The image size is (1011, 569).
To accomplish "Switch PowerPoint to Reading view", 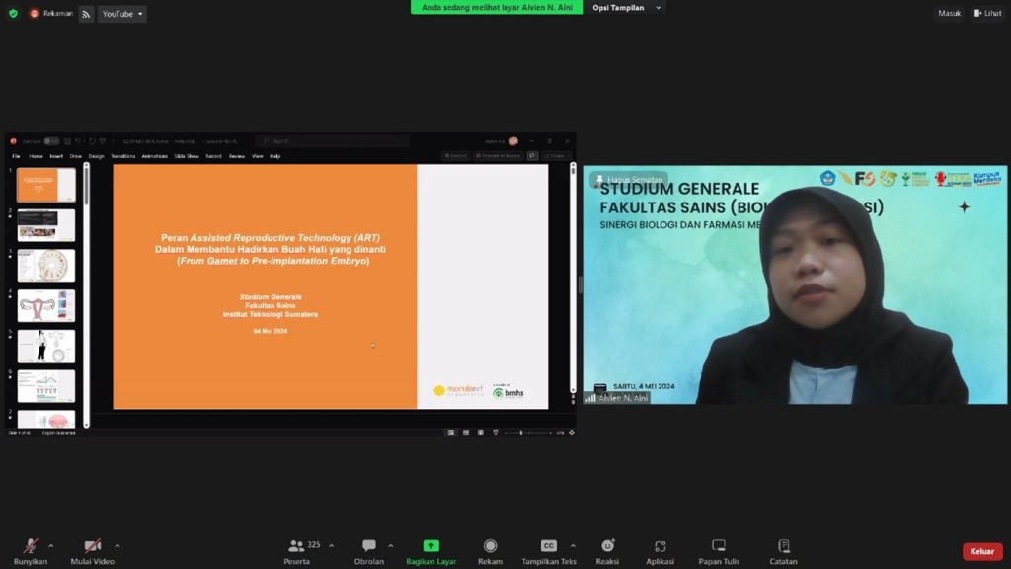I will click(481, 433).
